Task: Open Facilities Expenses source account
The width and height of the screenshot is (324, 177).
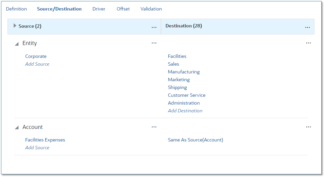Action: (x=45, y=140)
